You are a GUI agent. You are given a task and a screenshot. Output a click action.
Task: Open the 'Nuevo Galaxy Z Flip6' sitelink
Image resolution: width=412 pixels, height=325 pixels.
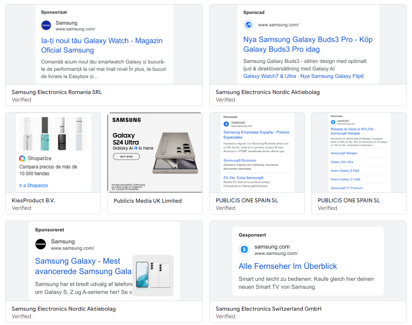pyautogui.click(x=345, y=170)
